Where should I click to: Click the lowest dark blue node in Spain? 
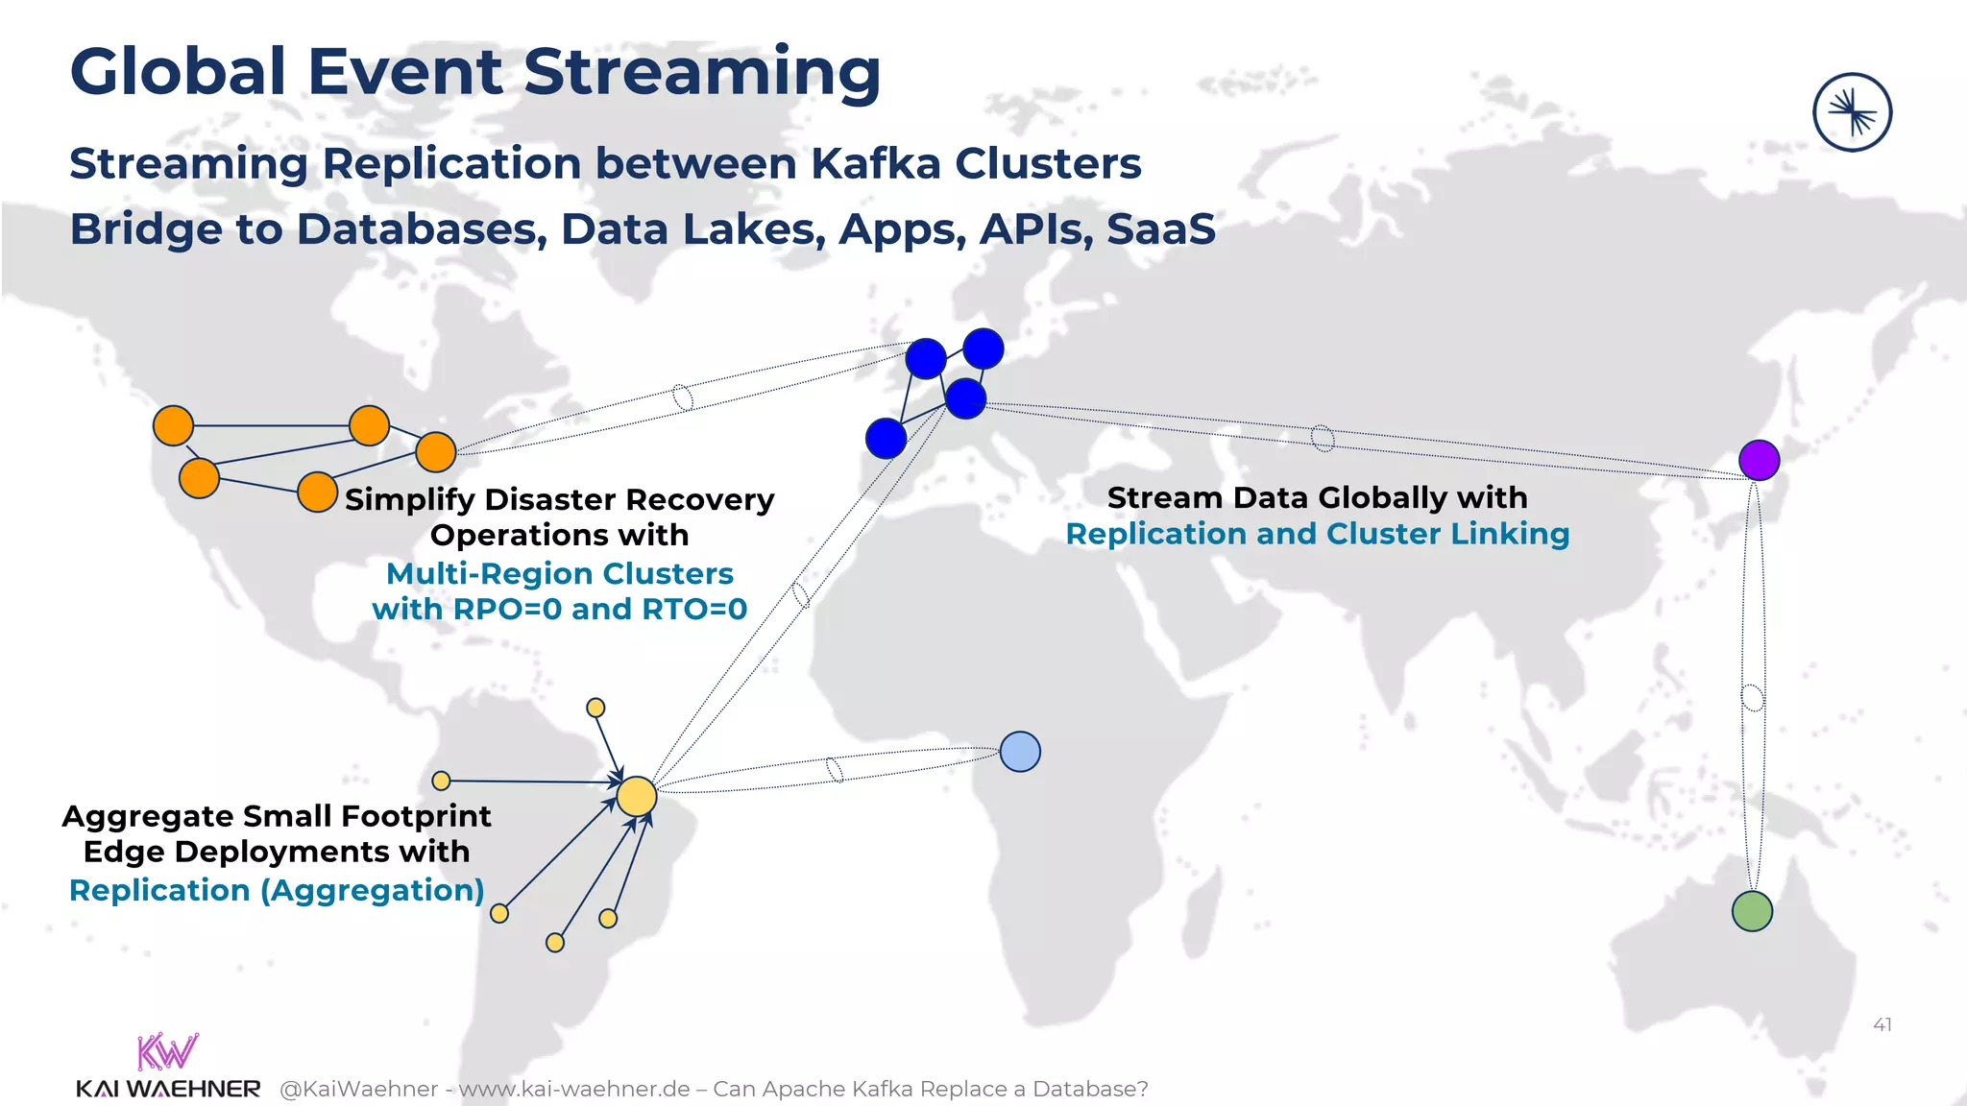click(x=886, y=439)
